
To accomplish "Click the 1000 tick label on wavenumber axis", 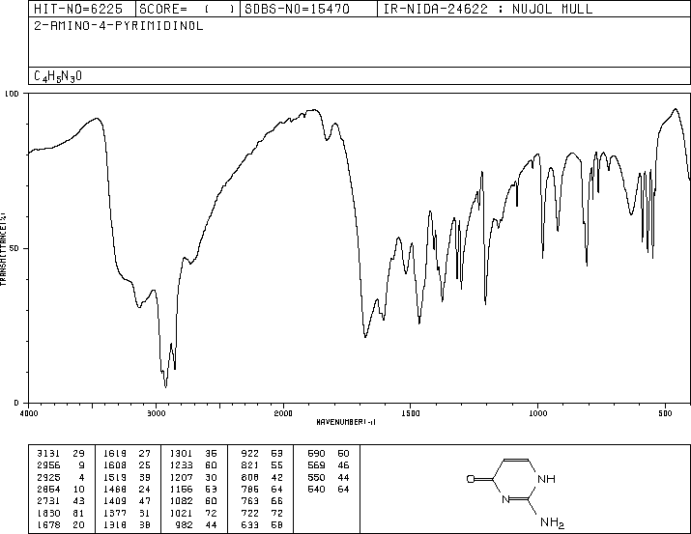I will click(537, 413).
